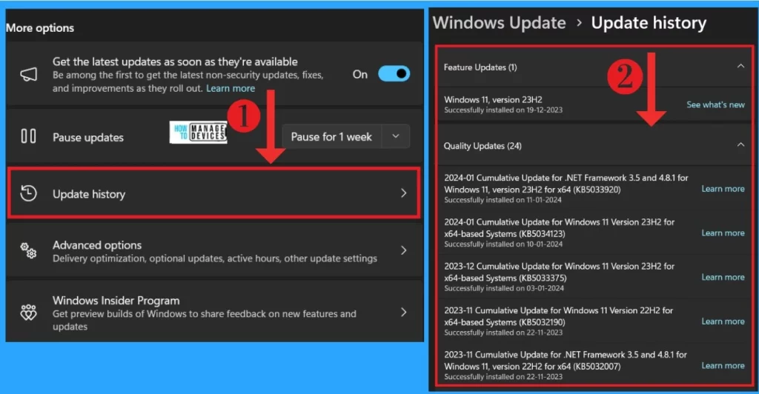Click the 'On' label beside toggle
The image size is (759, 394).
click(360, 75)
